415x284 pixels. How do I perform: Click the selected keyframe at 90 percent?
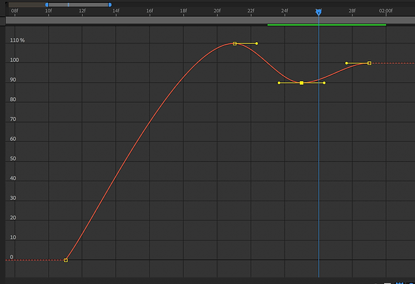tap(302, 83)
